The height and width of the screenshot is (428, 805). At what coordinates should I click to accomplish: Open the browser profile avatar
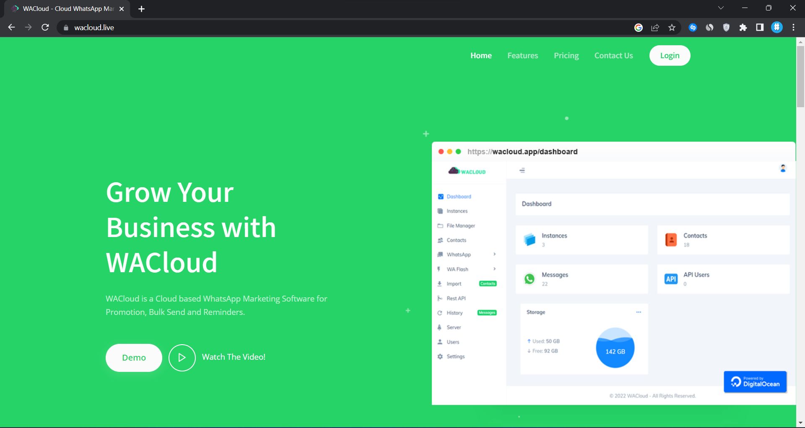[777, 28]
